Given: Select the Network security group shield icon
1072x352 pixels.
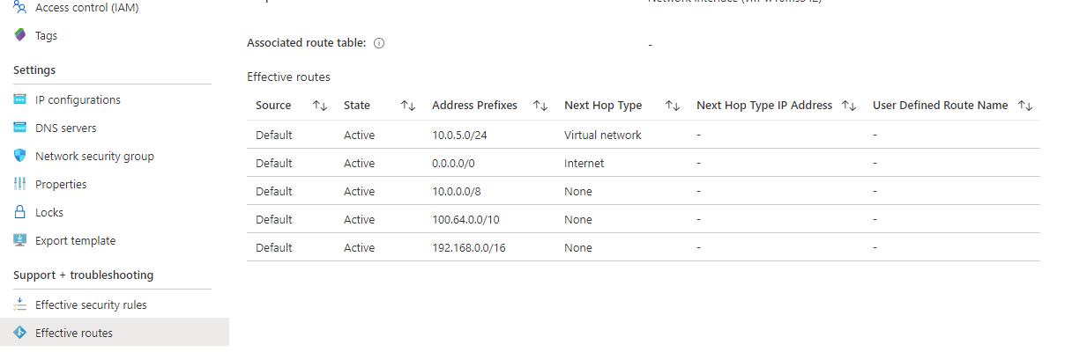Looking at the screenshot, I should tap(20, 157).
